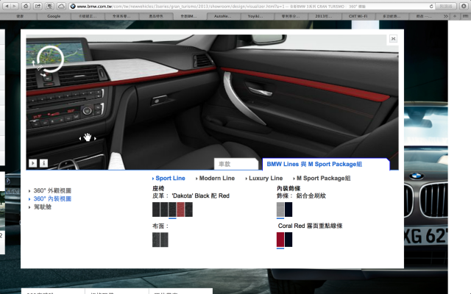The height and width of the screenshot is (294, 471).
Task: Open the reading list icon in the toolbar
Action: coord(49,6)
